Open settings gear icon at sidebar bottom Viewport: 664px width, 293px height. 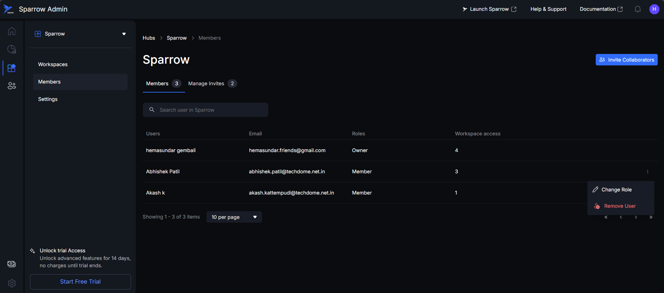[x=11, y=283]
